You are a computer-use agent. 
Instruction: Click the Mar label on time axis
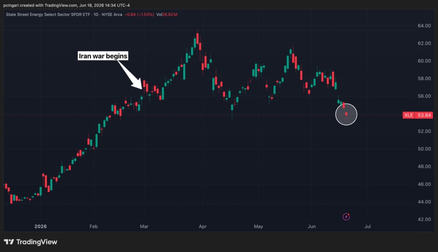(x=144, y=226)
